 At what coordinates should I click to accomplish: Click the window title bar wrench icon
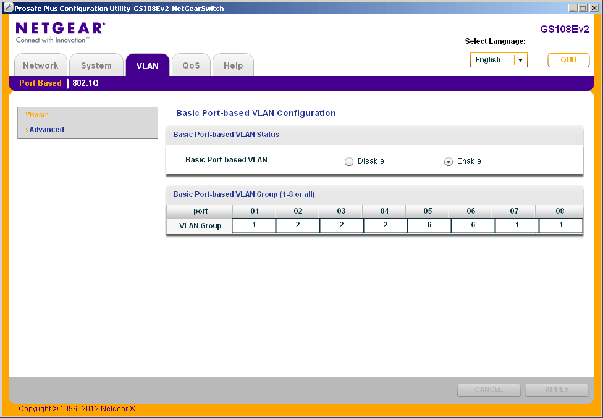(x=7, y=7)
